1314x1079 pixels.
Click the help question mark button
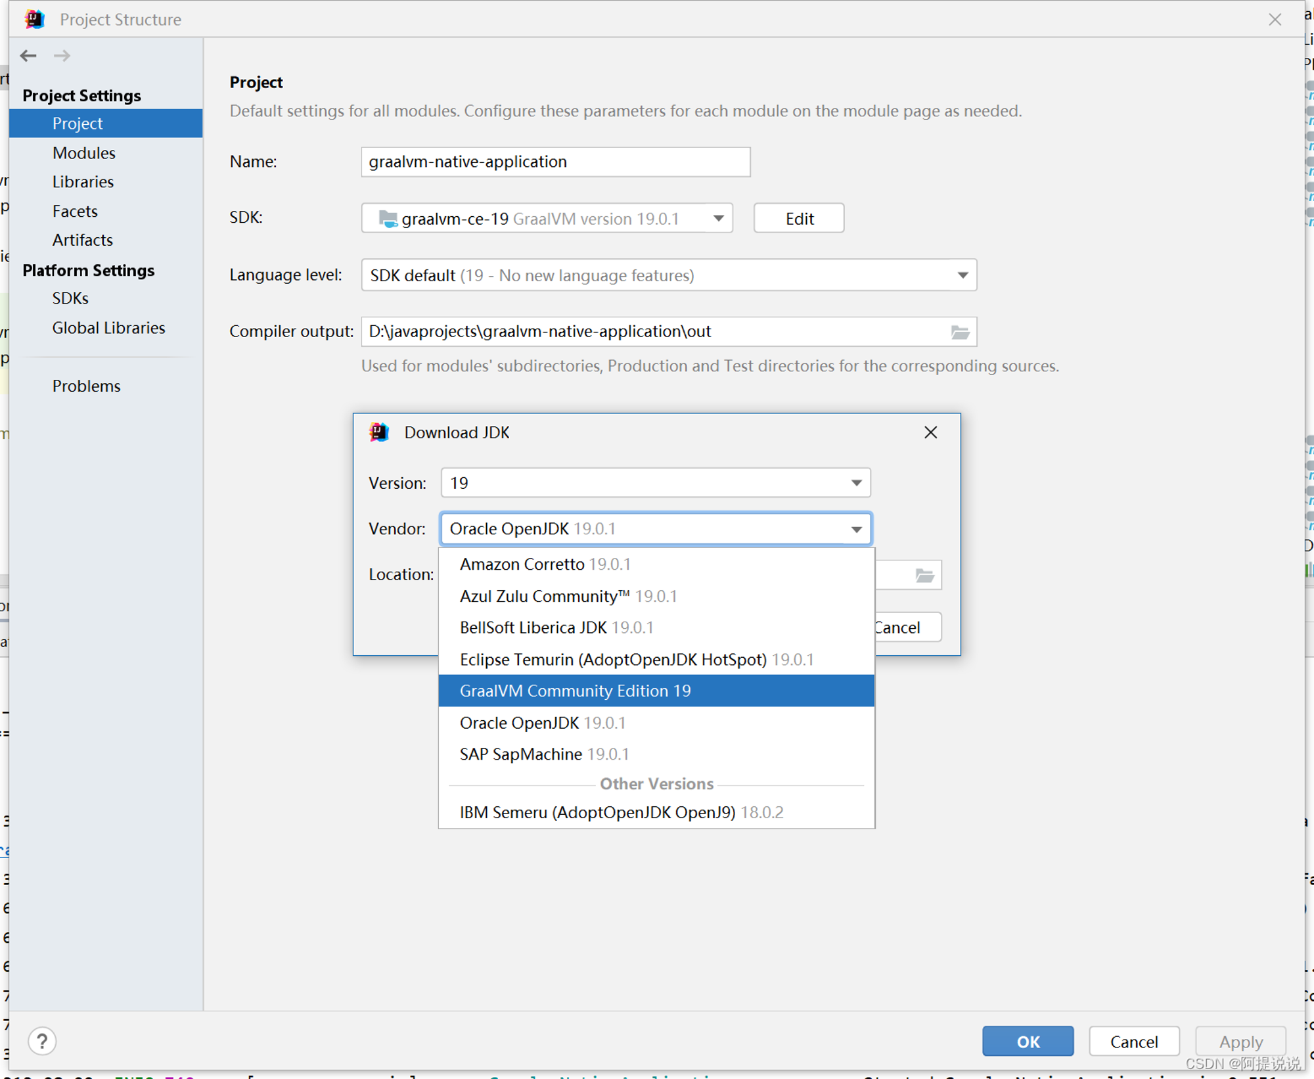tap(42, 1042)
